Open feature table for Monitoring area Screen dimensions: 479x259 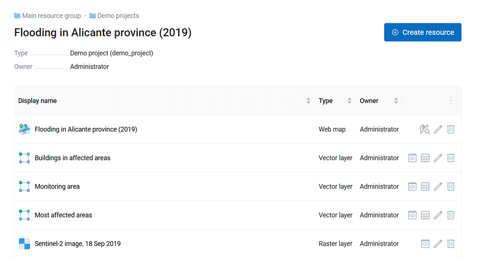tap(425, 187)
